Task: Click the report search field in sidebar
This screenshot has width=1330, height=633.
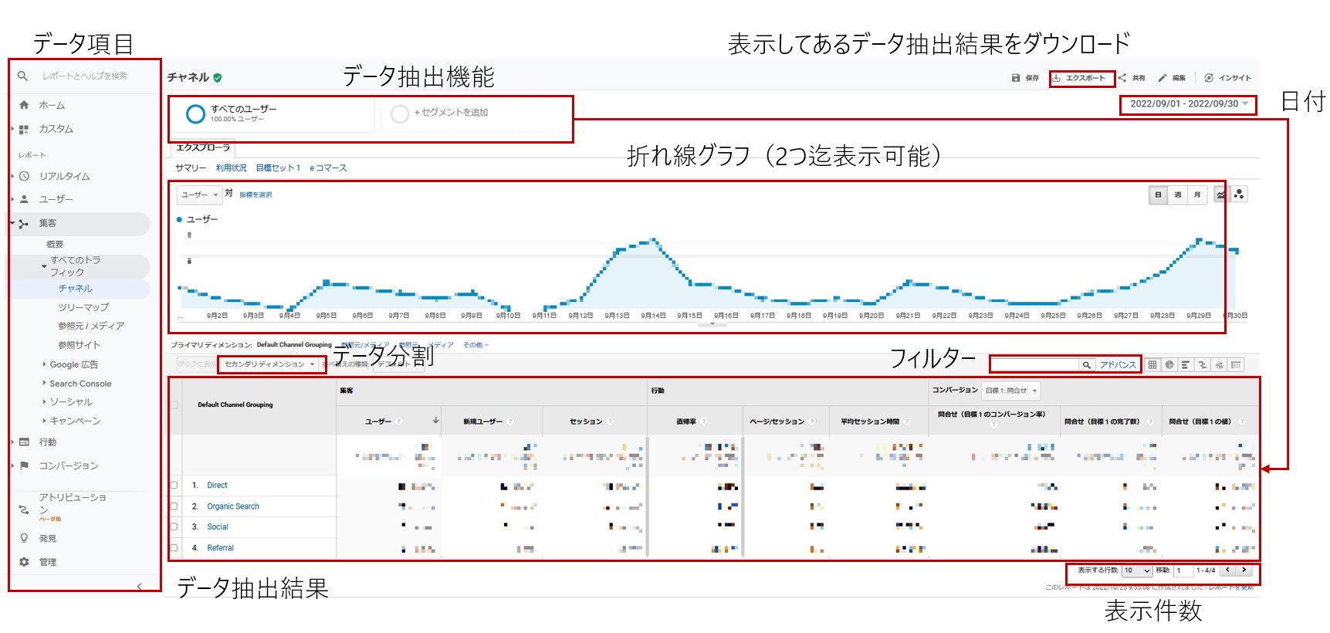Action: tap(85, 76)
